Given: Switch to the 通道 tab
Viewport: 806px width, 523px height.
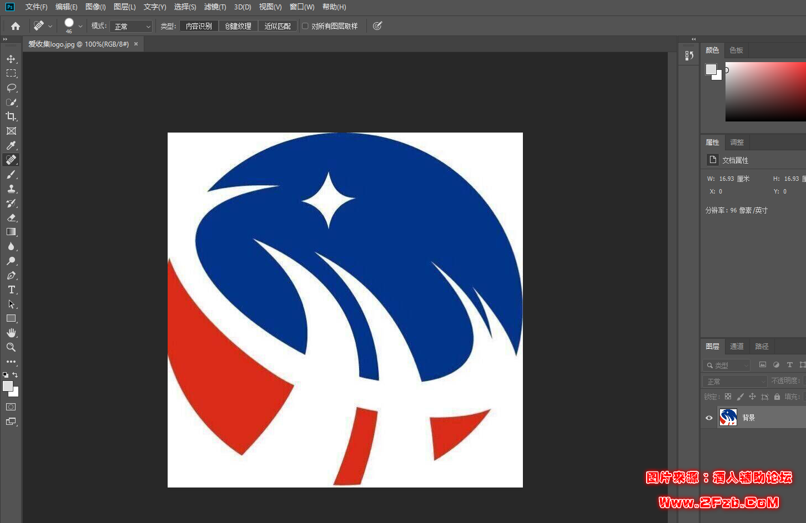Looking at the screenshot, I should [737, 346].
